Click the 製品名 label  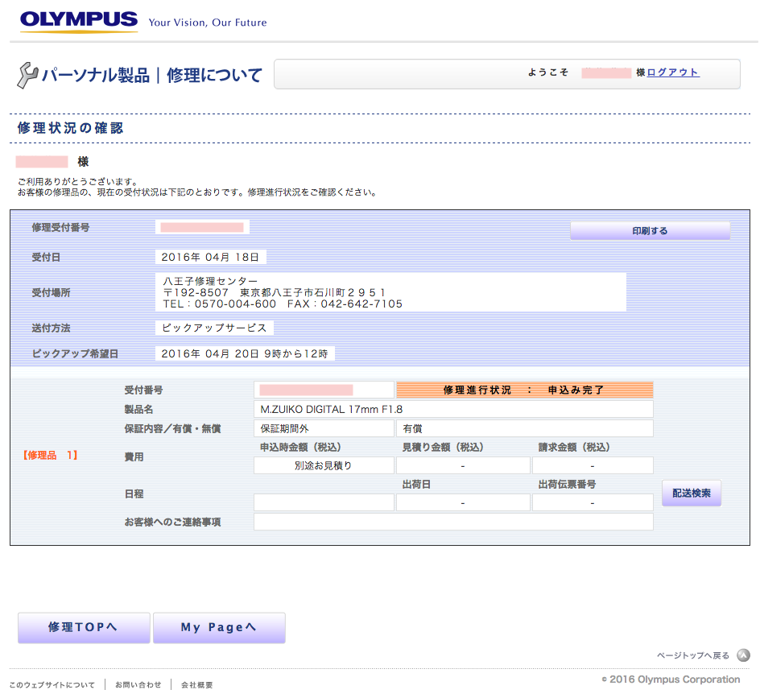point(138,409)
